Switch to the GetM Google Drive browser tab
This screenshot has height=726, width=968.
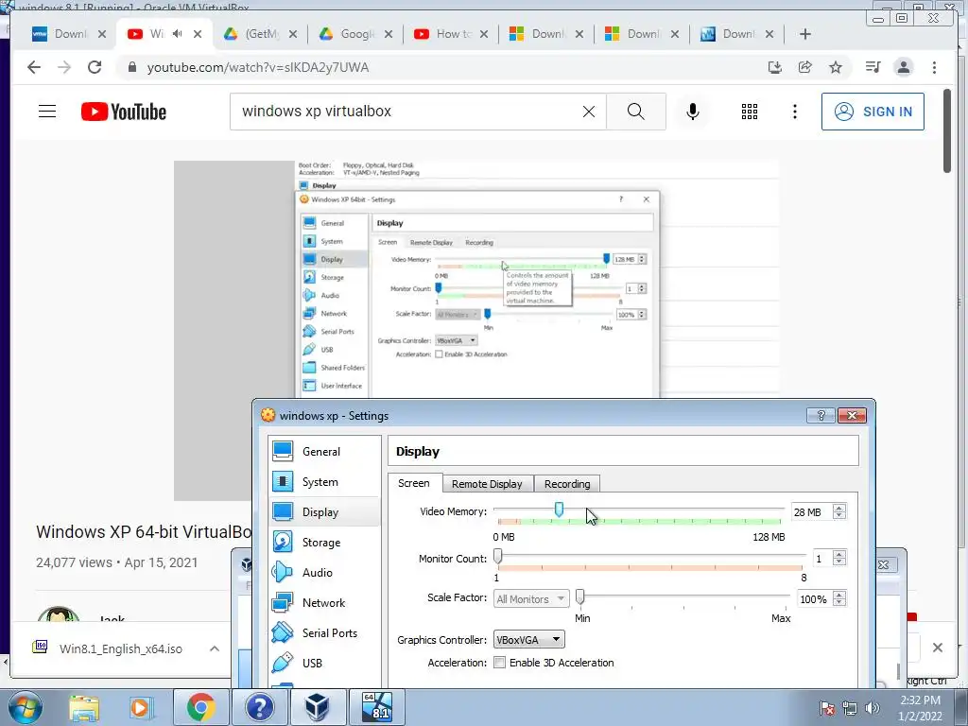pyautogui.click(x=261, y=34)
